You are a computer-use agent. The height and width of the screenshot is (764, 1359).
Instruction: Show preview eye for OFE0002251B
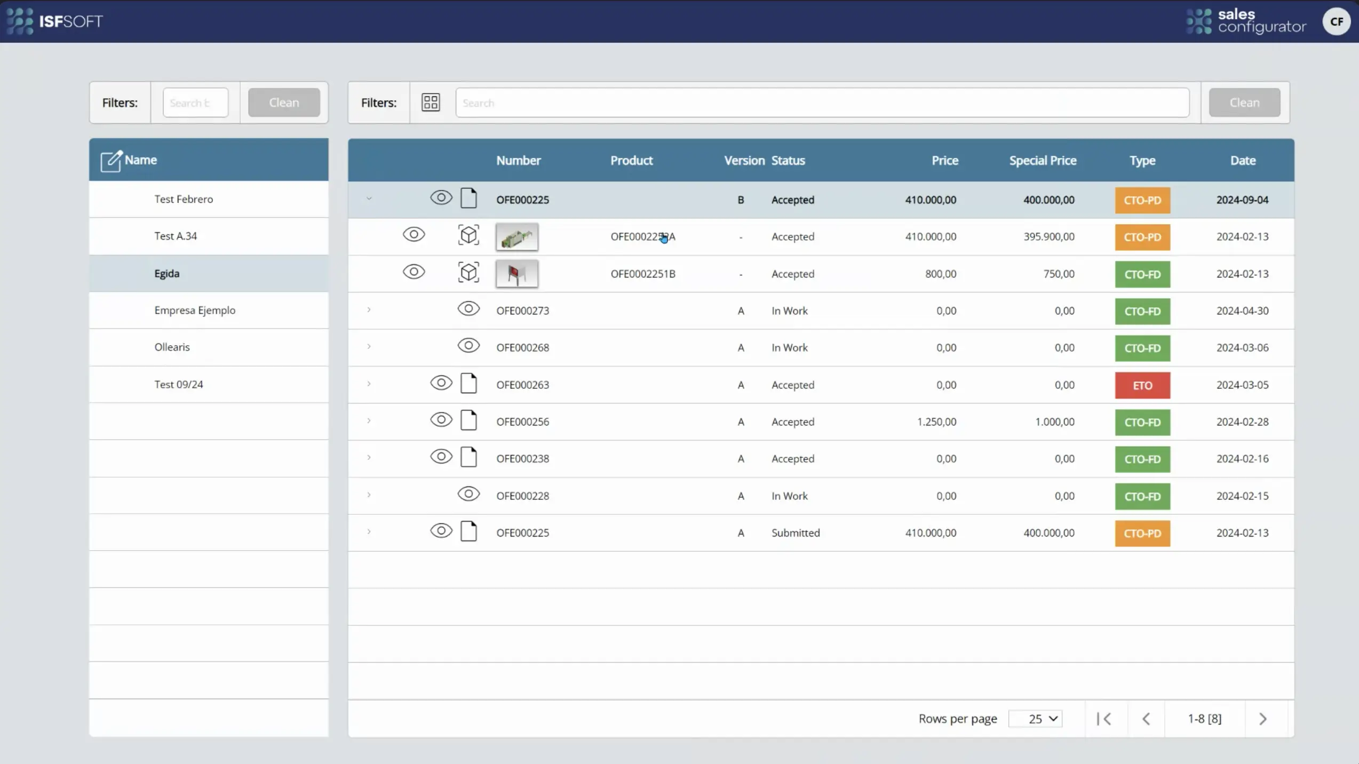(414, 272)
